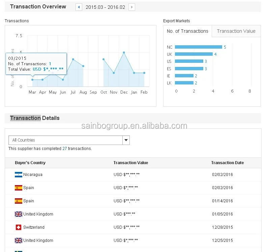
Task: Click the Switzerland flag icon
Action: [19, 227]
